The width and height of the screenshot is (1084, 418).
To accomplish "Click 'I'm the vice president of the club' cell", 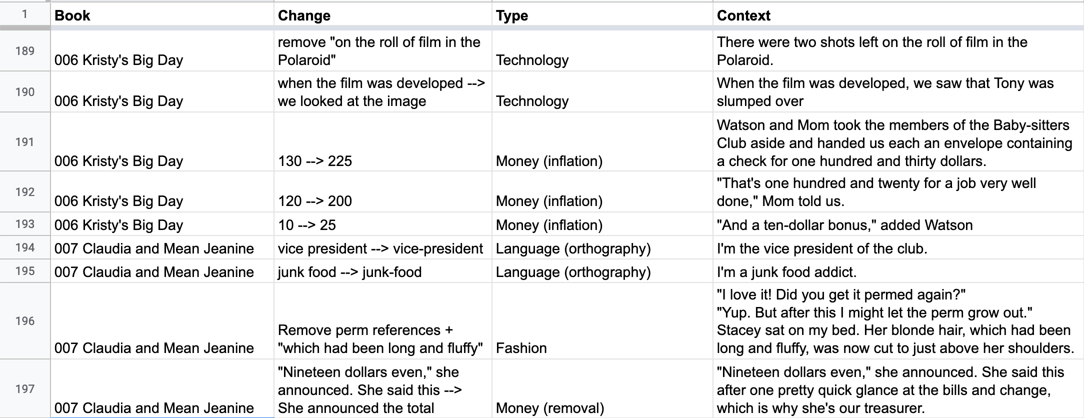I will (x=898, y=247).
